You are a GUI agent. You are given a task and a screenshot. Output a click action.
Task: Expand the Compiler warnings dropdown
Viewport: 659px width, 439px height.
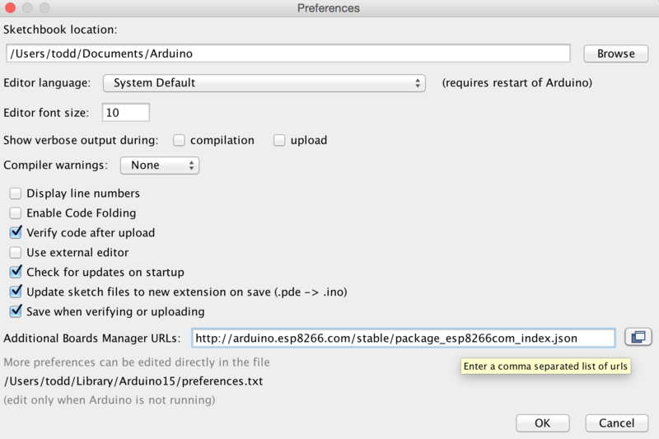(160, 165)
